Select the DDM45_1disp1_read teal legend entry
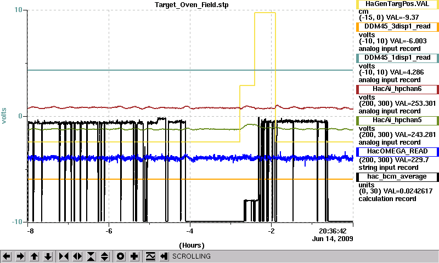The height and width of the screenshot is (263, 439). tap(397, 58)
